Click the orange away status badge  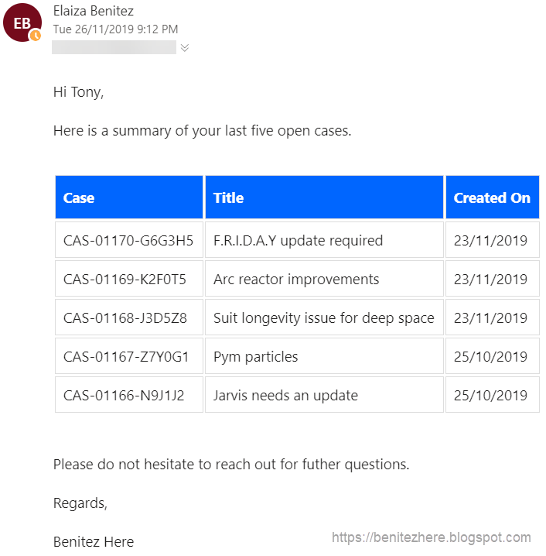[35, 36]
